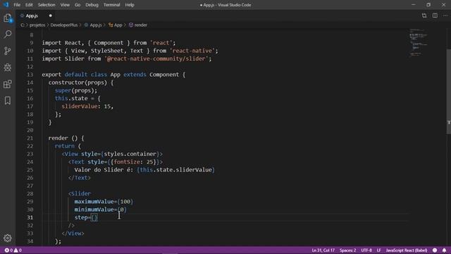Image resolution: width=451 pixels, height=254 pixels.
Task: Open the Terminal menu
Action: point(111,5)
